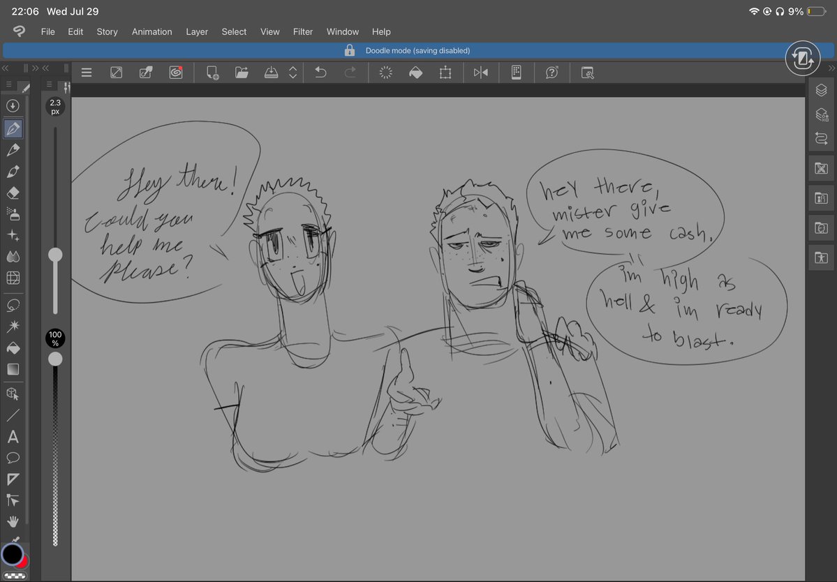Viewport: 837px width, 582px height.
Task: Open the support help question icon
Action: (x=552, y=73)
